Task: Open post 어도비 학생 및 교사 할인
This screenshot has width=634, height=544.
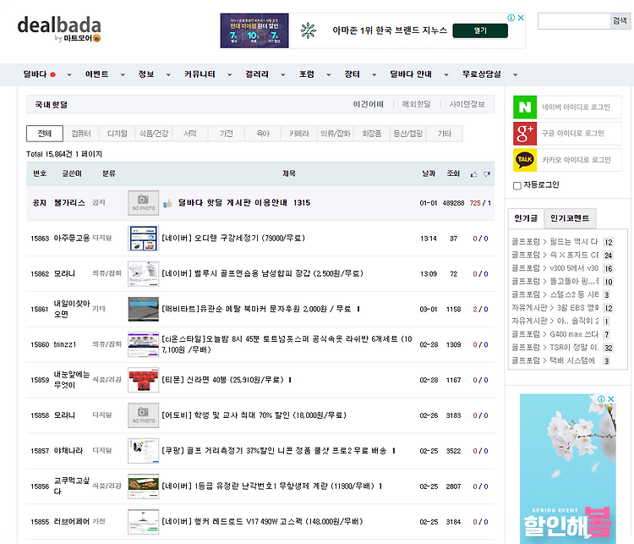Action: (x=254, y=415)
